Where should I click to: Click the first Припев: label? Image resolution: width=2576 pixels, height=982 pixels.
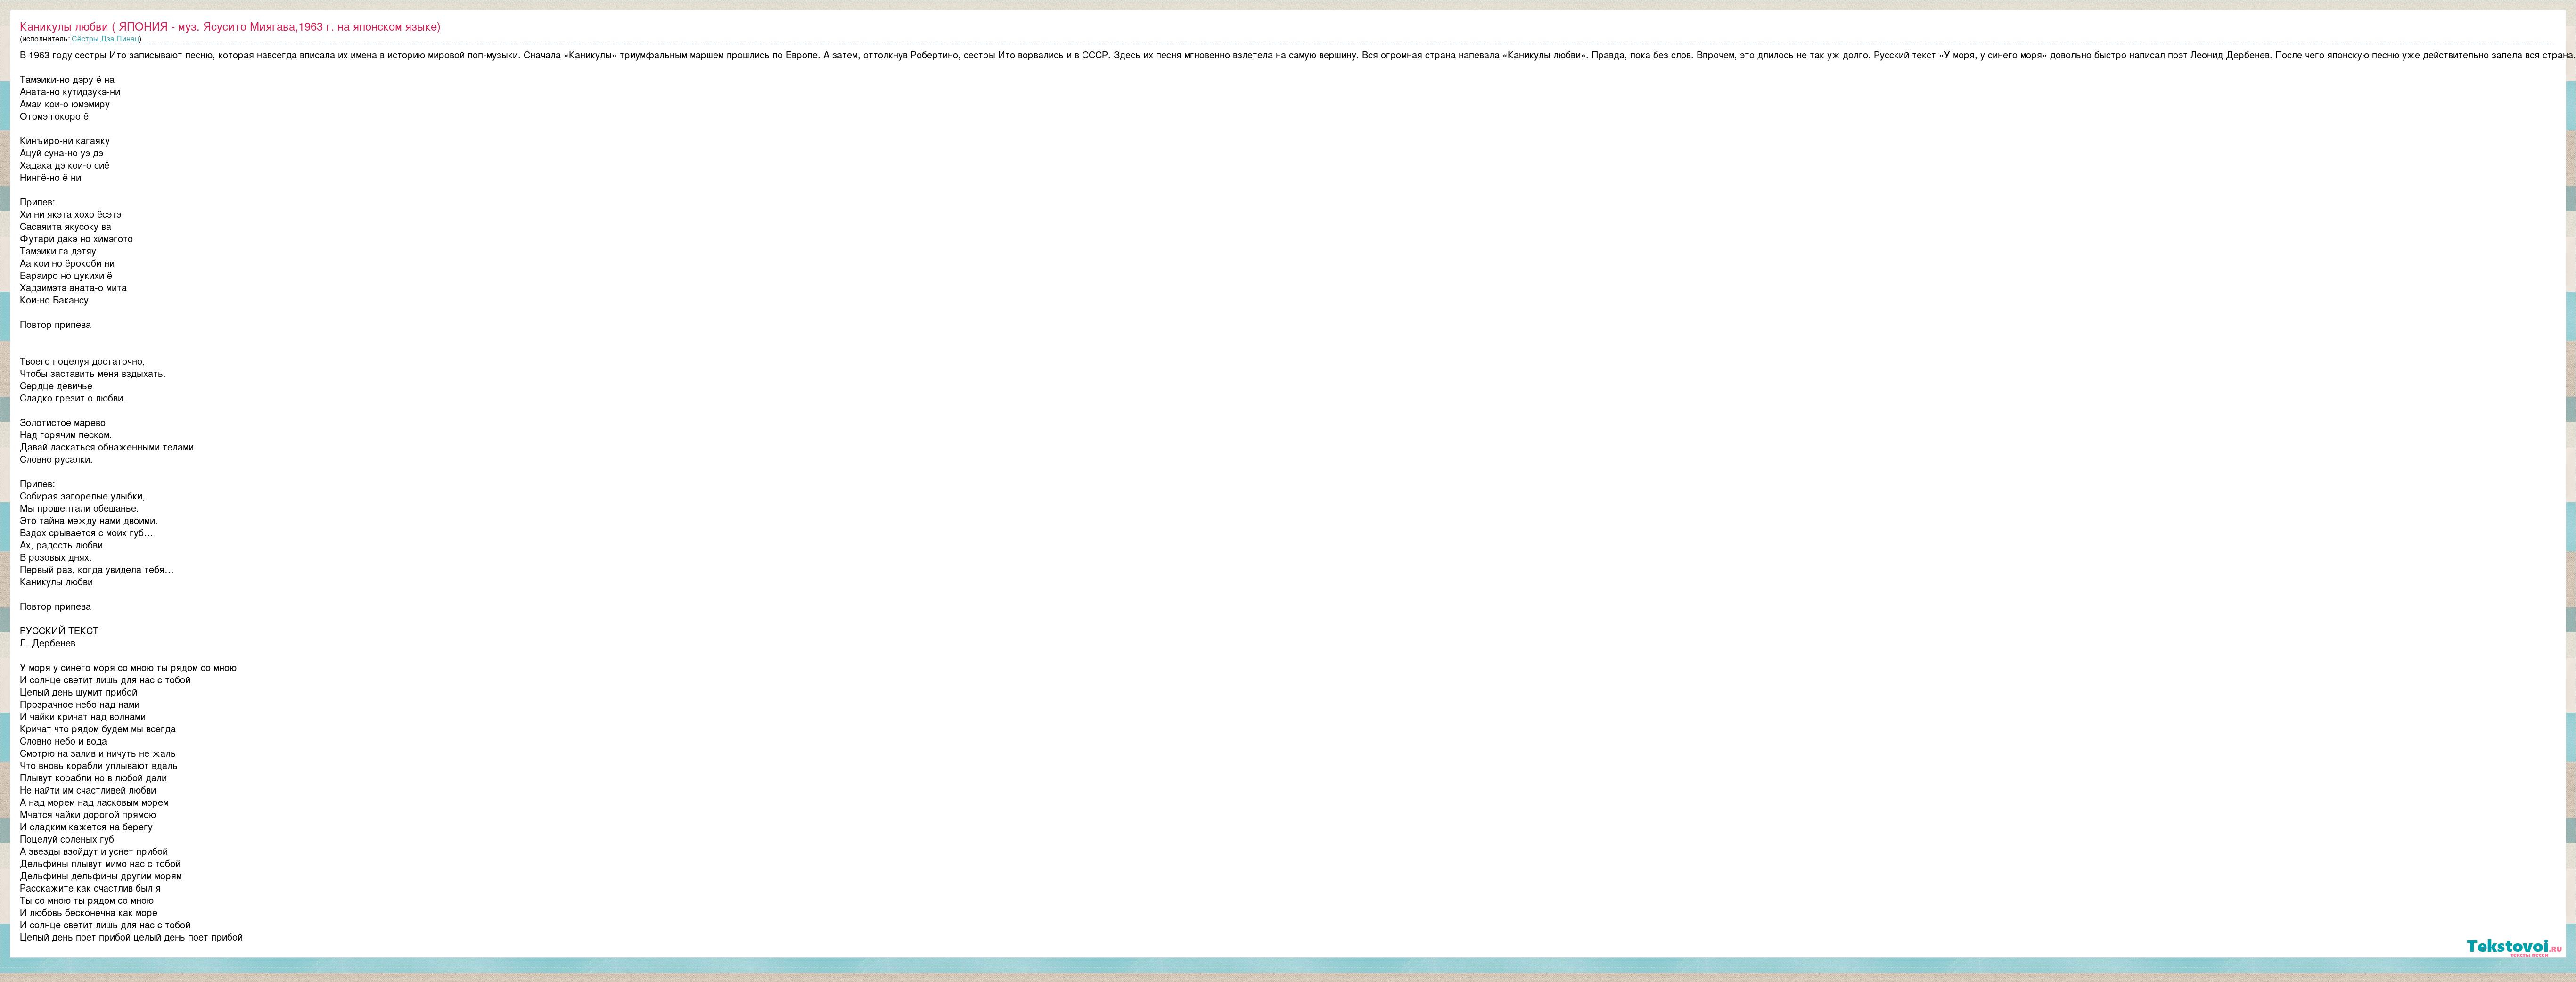(x=37, y=203)
